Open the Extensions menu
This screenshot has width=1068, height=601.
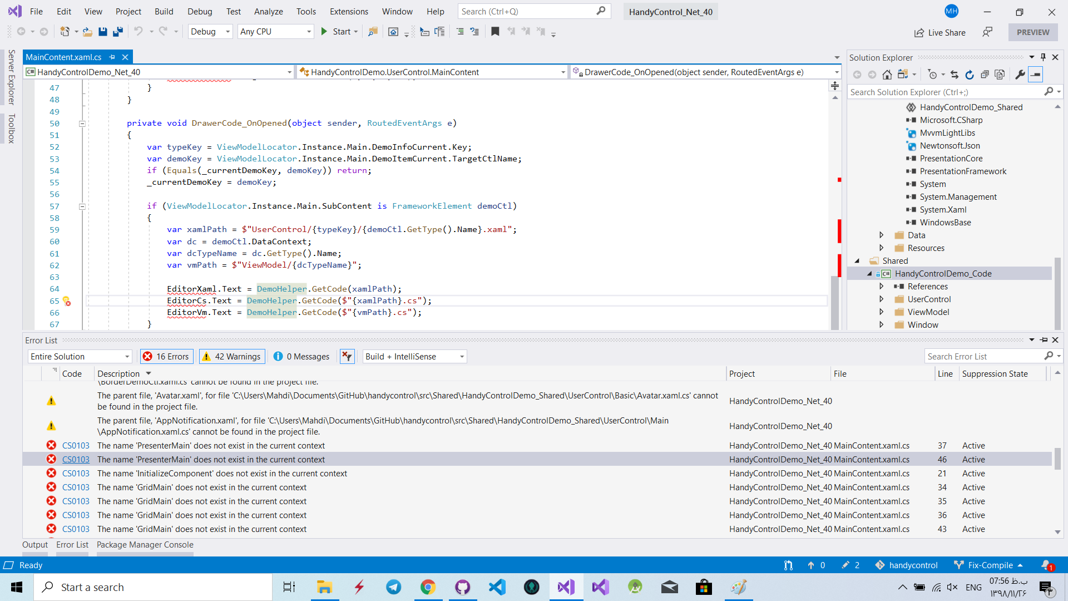point(349,11)
